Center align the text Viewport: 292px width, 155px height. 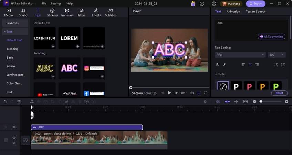250,65
